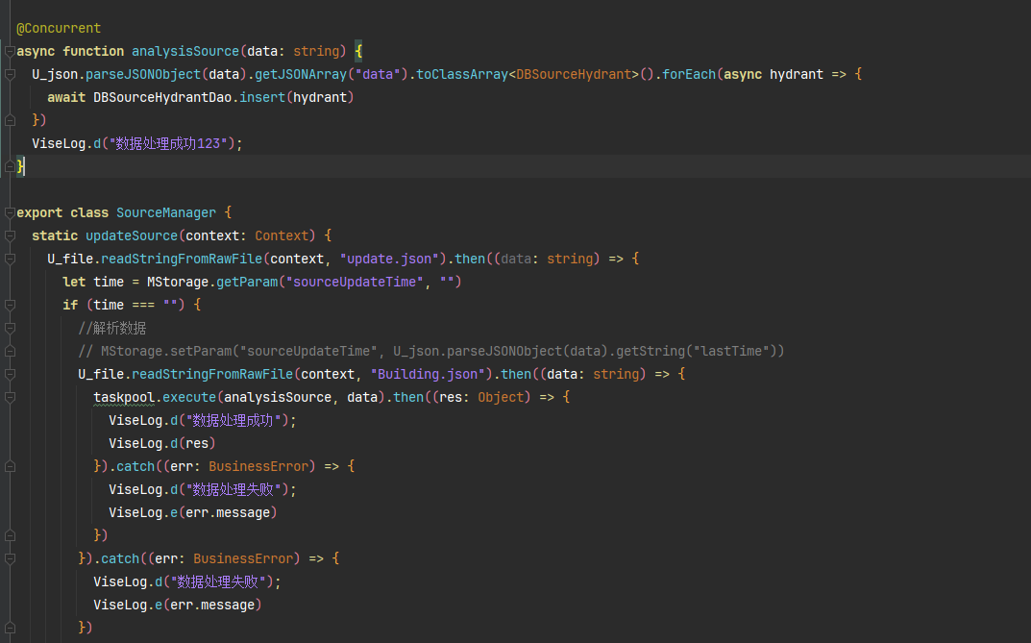Click the DBSourceHydrantDao identifier
This screenshot has width=1031, height=643.
tap(162, 97)
